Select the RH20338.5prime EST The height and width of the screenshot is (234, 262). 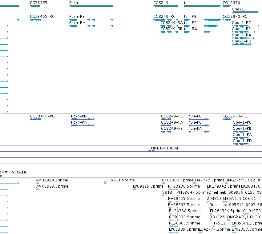pos(173,214)
